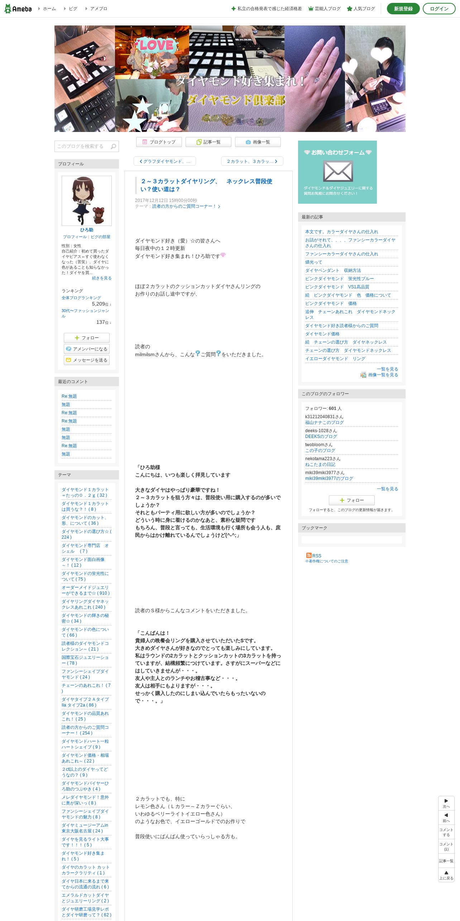Open theme 読者の方からのご質問コーナー link under title

[186, 206]
